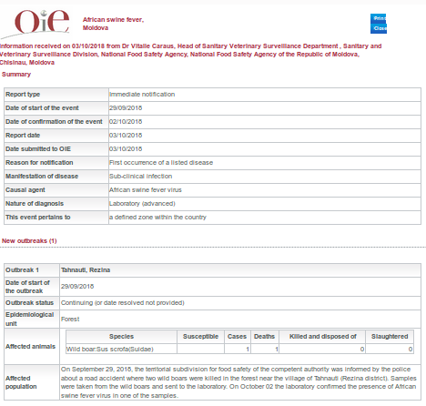This screenshot has width=426, height=406.
Task: Click the Deaths value 1 cell
Action: [x=265, y=350]
